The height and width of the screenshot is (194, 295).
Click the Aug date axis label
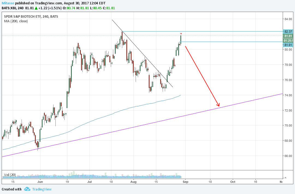point(133,181)
